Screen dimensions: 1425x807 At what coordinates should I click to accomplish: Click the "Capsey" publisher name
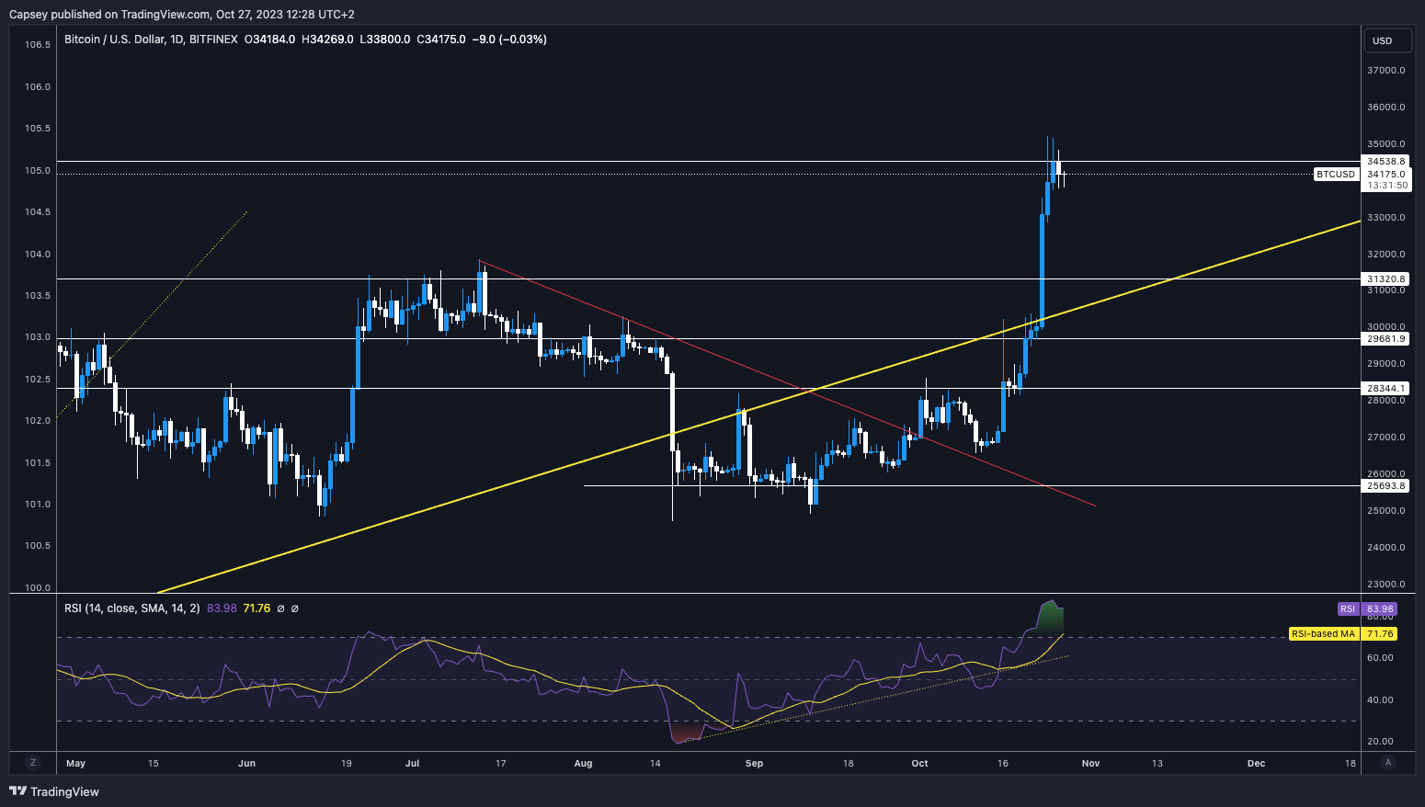[26, 14]
